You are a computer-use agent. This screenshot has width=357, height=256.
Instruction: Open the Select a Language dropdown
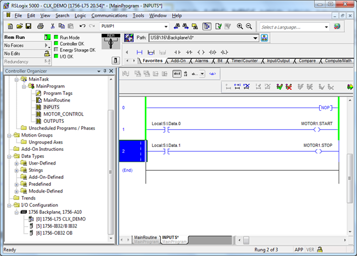(x=326, y=27)
